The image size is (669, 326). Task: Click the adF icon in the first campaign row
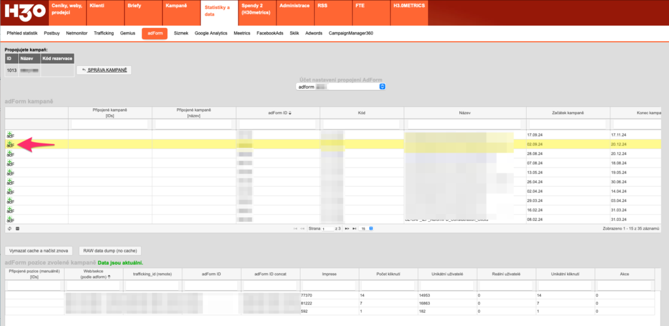tap(10, 134)
